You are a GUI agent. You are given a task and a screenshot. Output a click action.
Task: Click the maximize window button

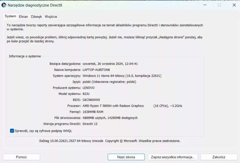coord(219,5)
